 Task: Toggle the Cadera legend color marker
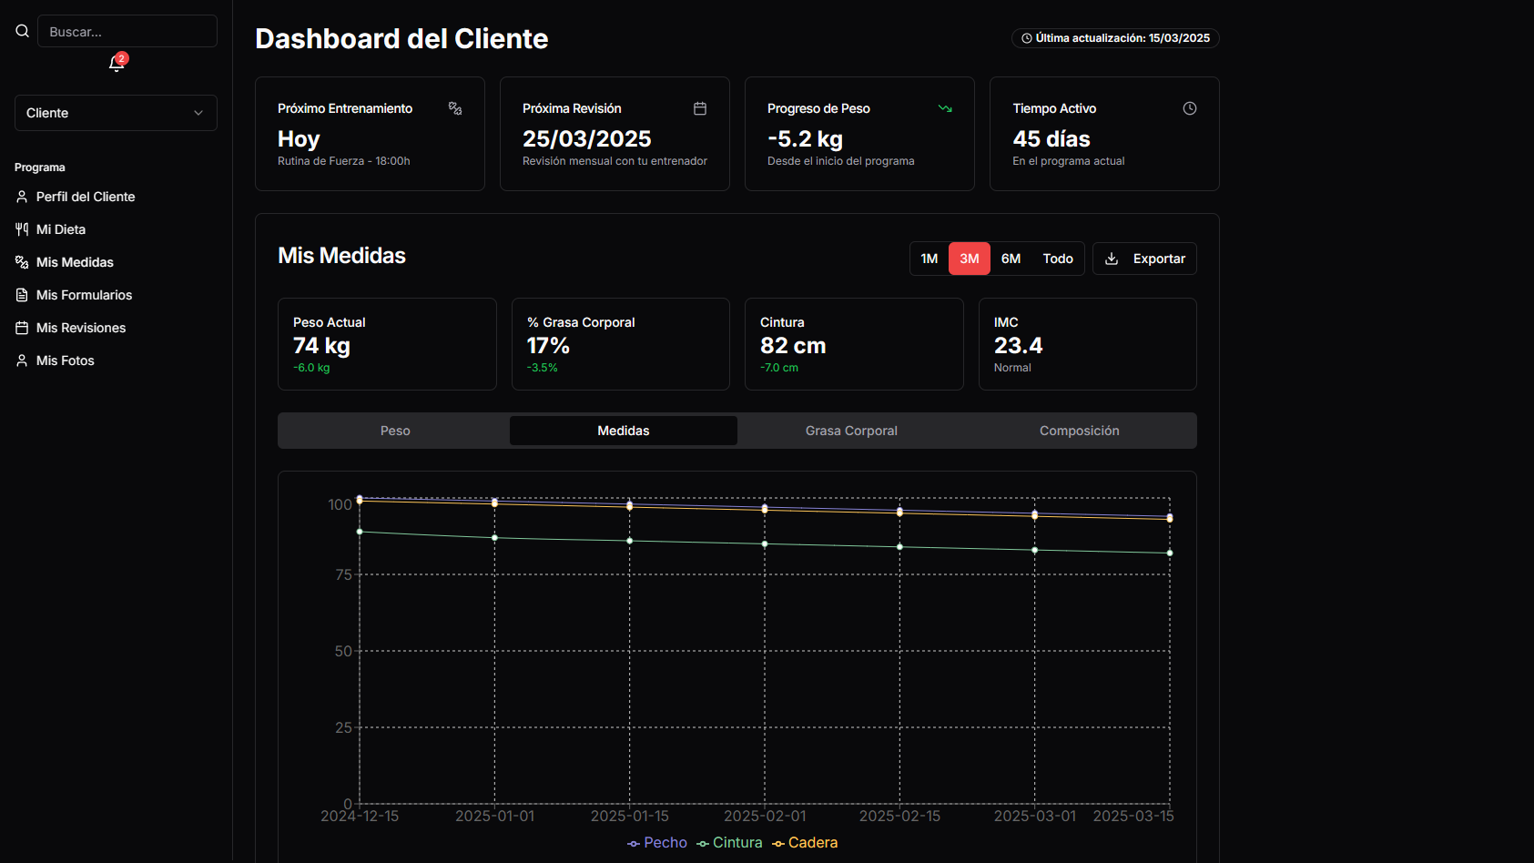tap(778, 844)
